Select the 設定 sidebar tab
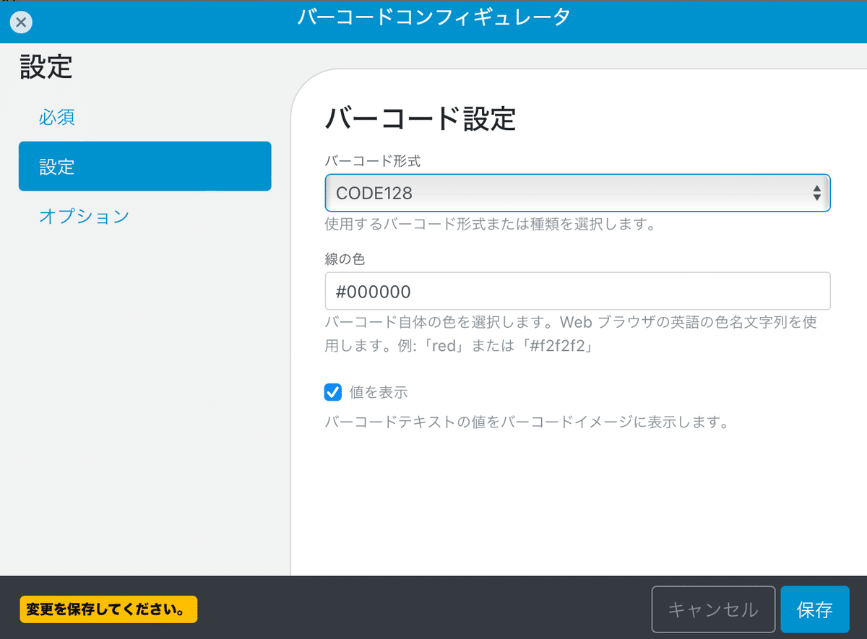The width and height of the screenshot is (867, 639). [144, 166]
